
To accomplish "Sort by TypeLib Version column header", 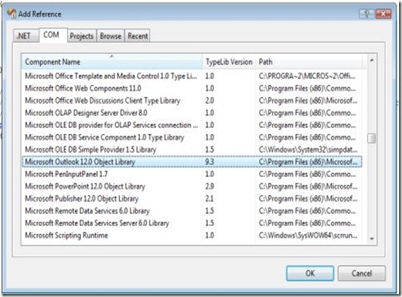I will pyautogui.click(x=229, y=62).
